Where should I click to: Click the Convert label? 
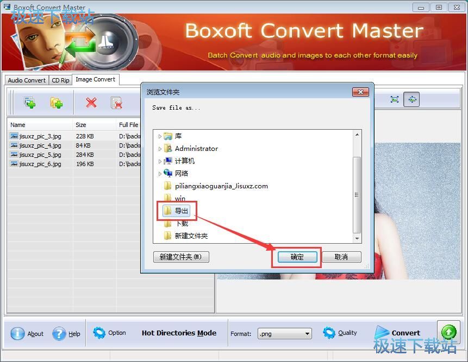[x=405, y=333]
